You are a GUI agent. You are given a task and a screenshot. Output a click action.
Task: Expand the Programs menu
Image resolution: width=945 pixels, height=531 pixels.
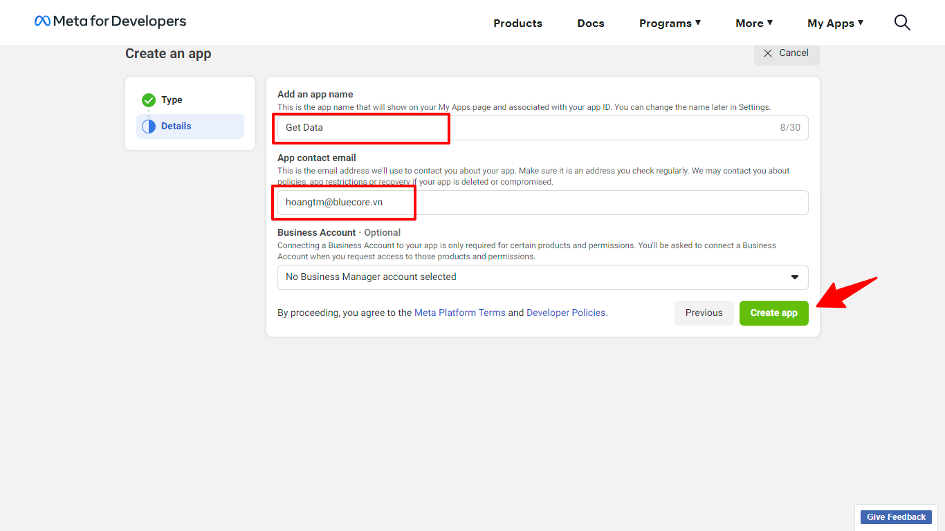670,23
